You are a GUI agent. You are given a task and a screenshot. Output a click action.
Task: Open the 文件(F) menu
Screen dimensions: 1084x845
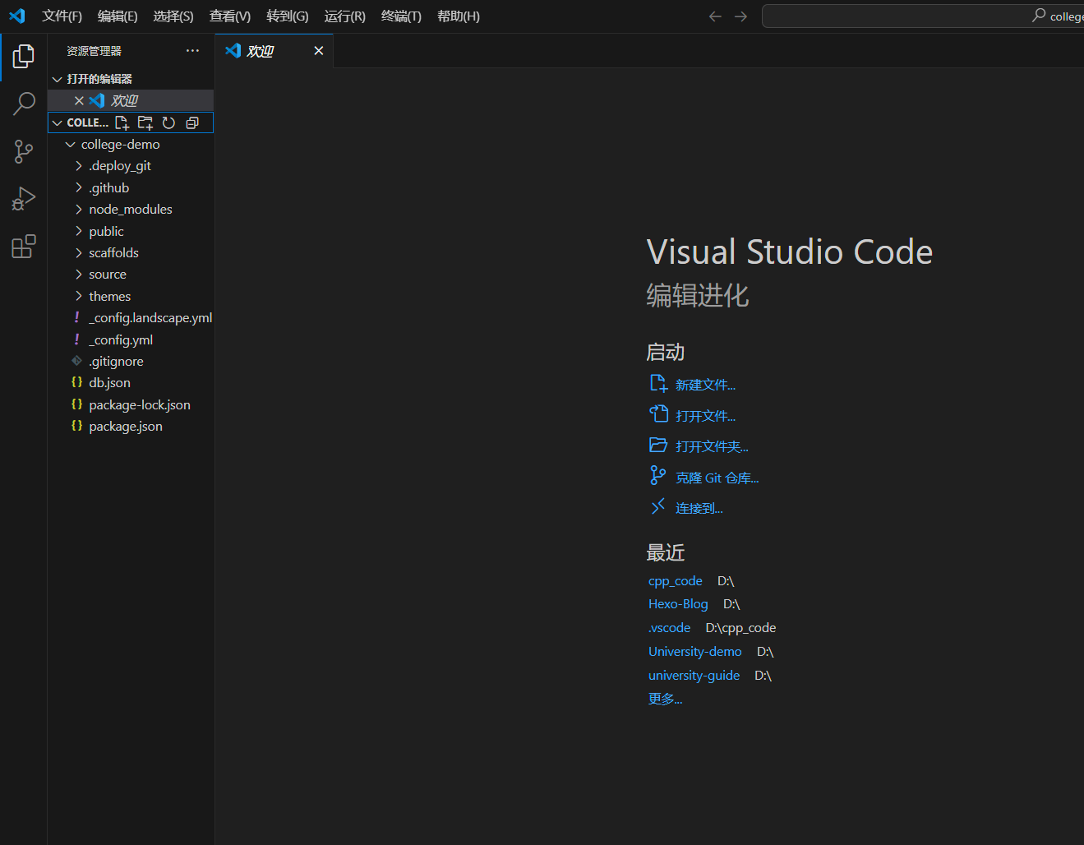pos(62,16)
